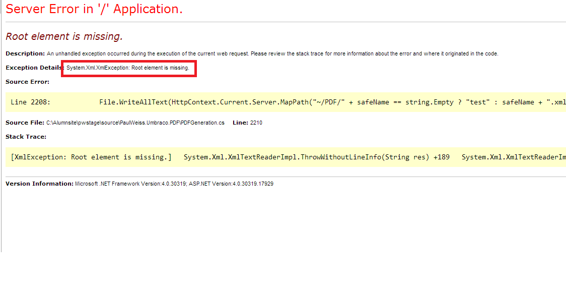This screenshot has width=566, height=289.
Task: Click the PDFGeneration.cs source file path
Action: pos(135,123)
